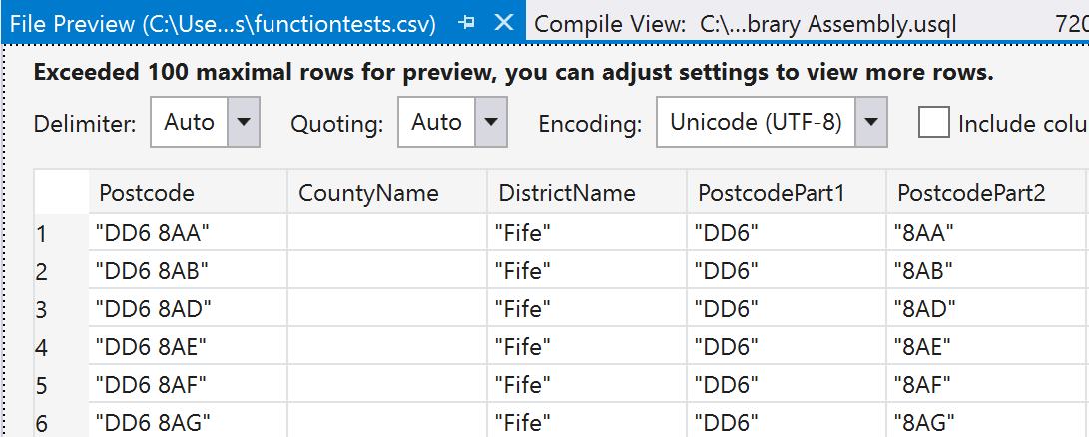Close the File Preview tab
The image size is (1089, 437).
(x=504, y=23)
